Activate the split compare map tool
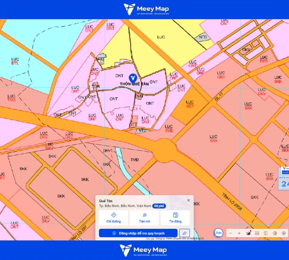289x260 pixels. click(266, 233)
